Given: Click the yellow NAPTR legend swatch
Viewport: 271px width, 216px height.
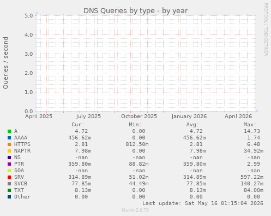Looking at the screenshot, I should (x=9, y=151).
